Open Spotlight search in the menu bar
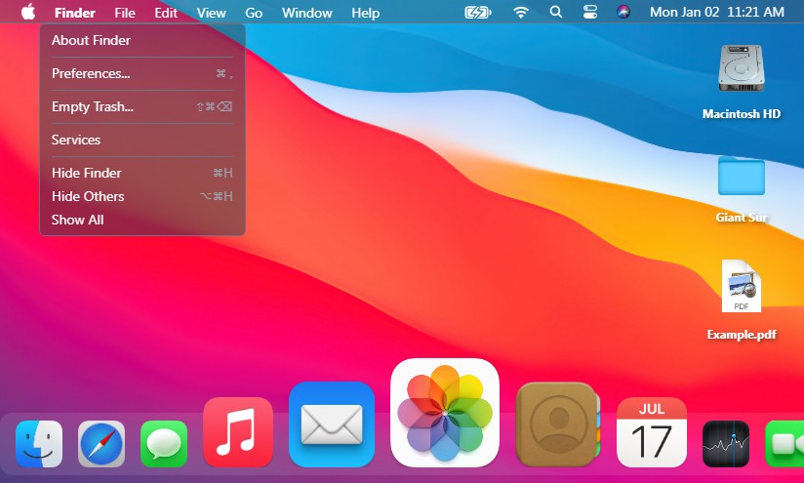804x483 pixels. coord(555,13)
